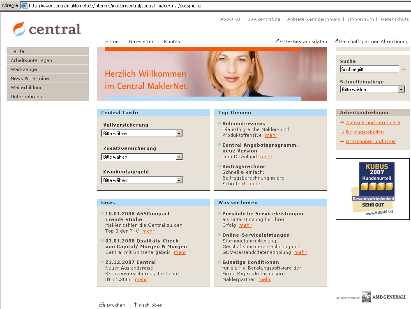Click the nach oben arrow icon
This screenshot has height=309, width=411.
(135, 304)
